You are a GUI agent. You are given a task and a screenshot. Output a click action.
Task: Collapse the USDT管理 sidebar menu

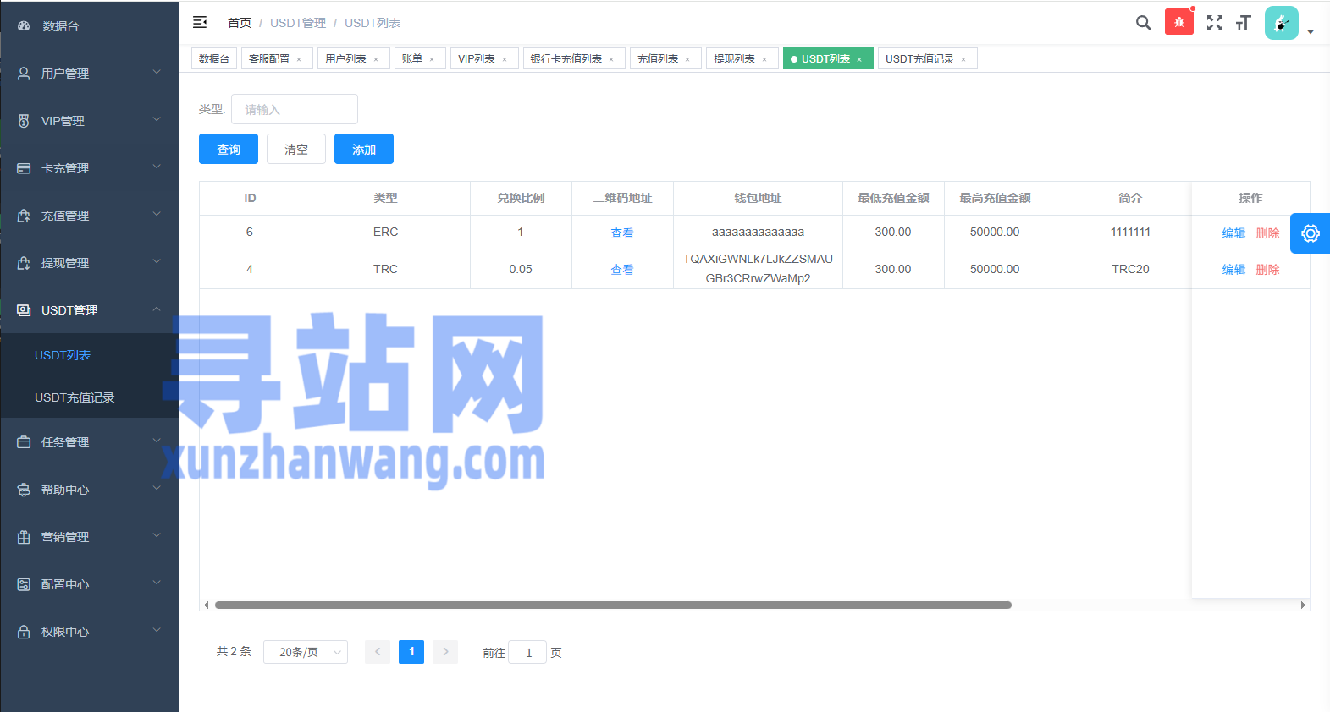[89, 310]
